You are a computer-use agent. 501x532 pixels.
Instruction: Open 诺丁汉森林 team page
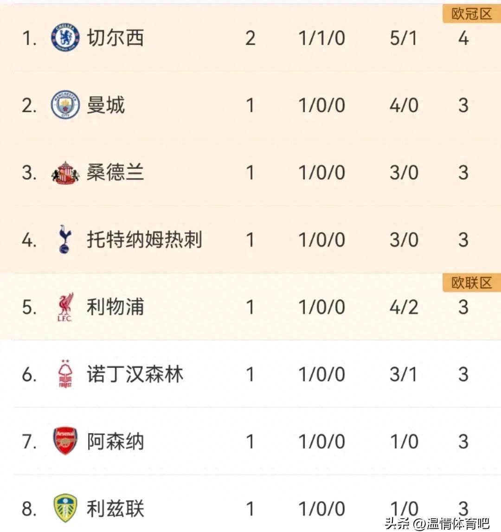click(x=135, y=374)
